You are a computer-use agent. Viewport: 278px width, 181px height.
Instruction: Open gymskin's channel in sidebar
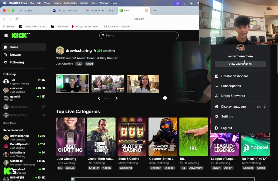(24, 98)
